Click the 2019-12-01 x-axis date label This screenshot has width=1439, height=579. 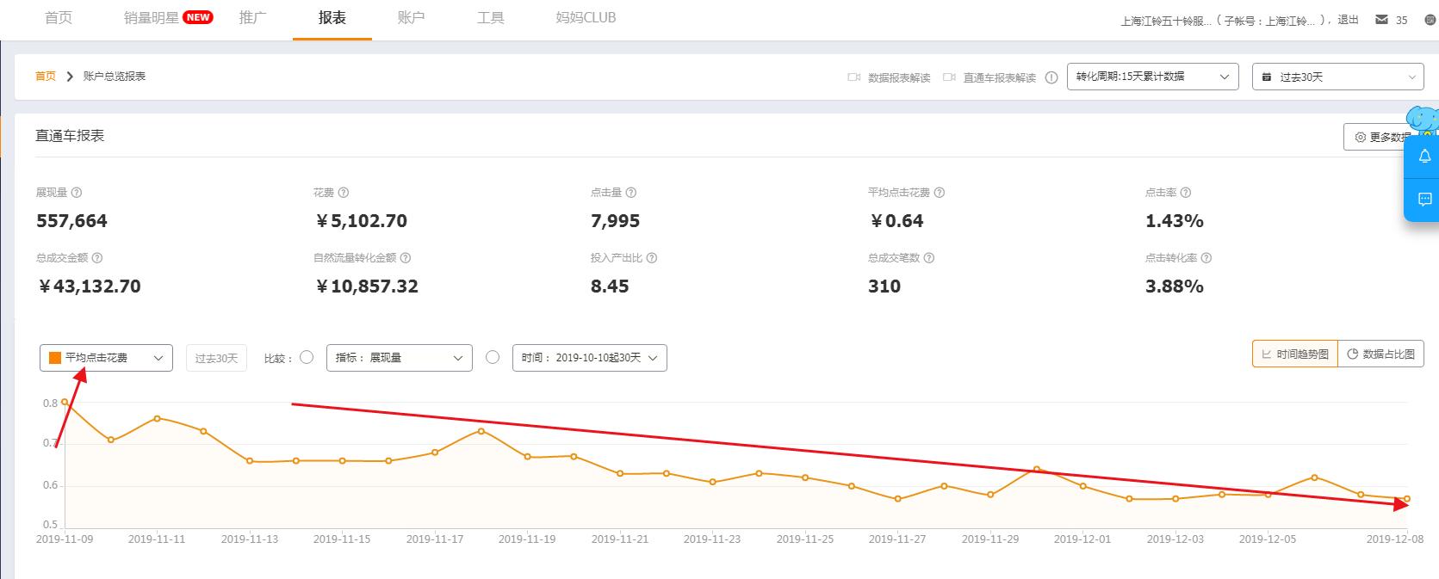click(1082, 539)
